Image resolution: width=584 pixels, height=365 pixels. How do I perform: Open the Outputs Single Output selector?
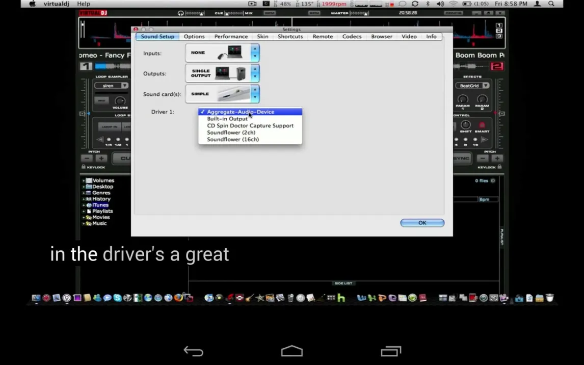[x=222, y=73]
